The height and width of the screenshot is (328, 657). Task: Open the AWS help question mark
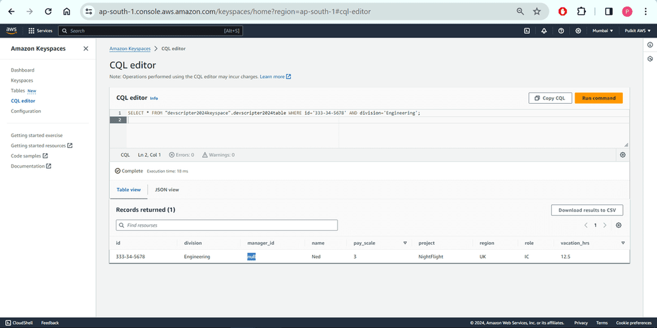(x=561, y=31)
